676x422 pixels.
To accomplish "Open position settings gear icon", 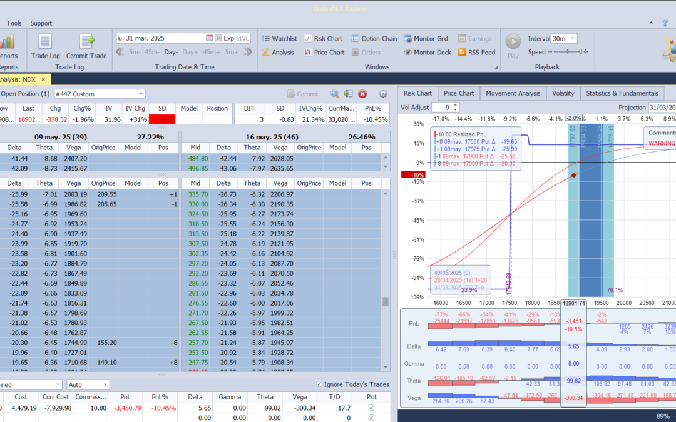I will tap(383, 94).
